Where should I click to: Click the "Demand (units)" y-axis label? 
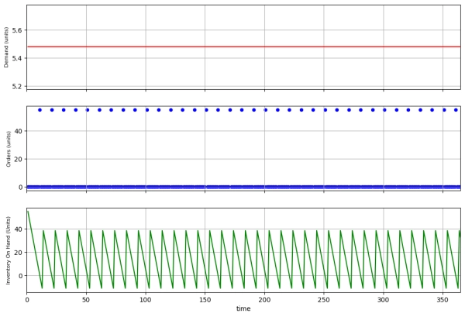tap(7, 48)
